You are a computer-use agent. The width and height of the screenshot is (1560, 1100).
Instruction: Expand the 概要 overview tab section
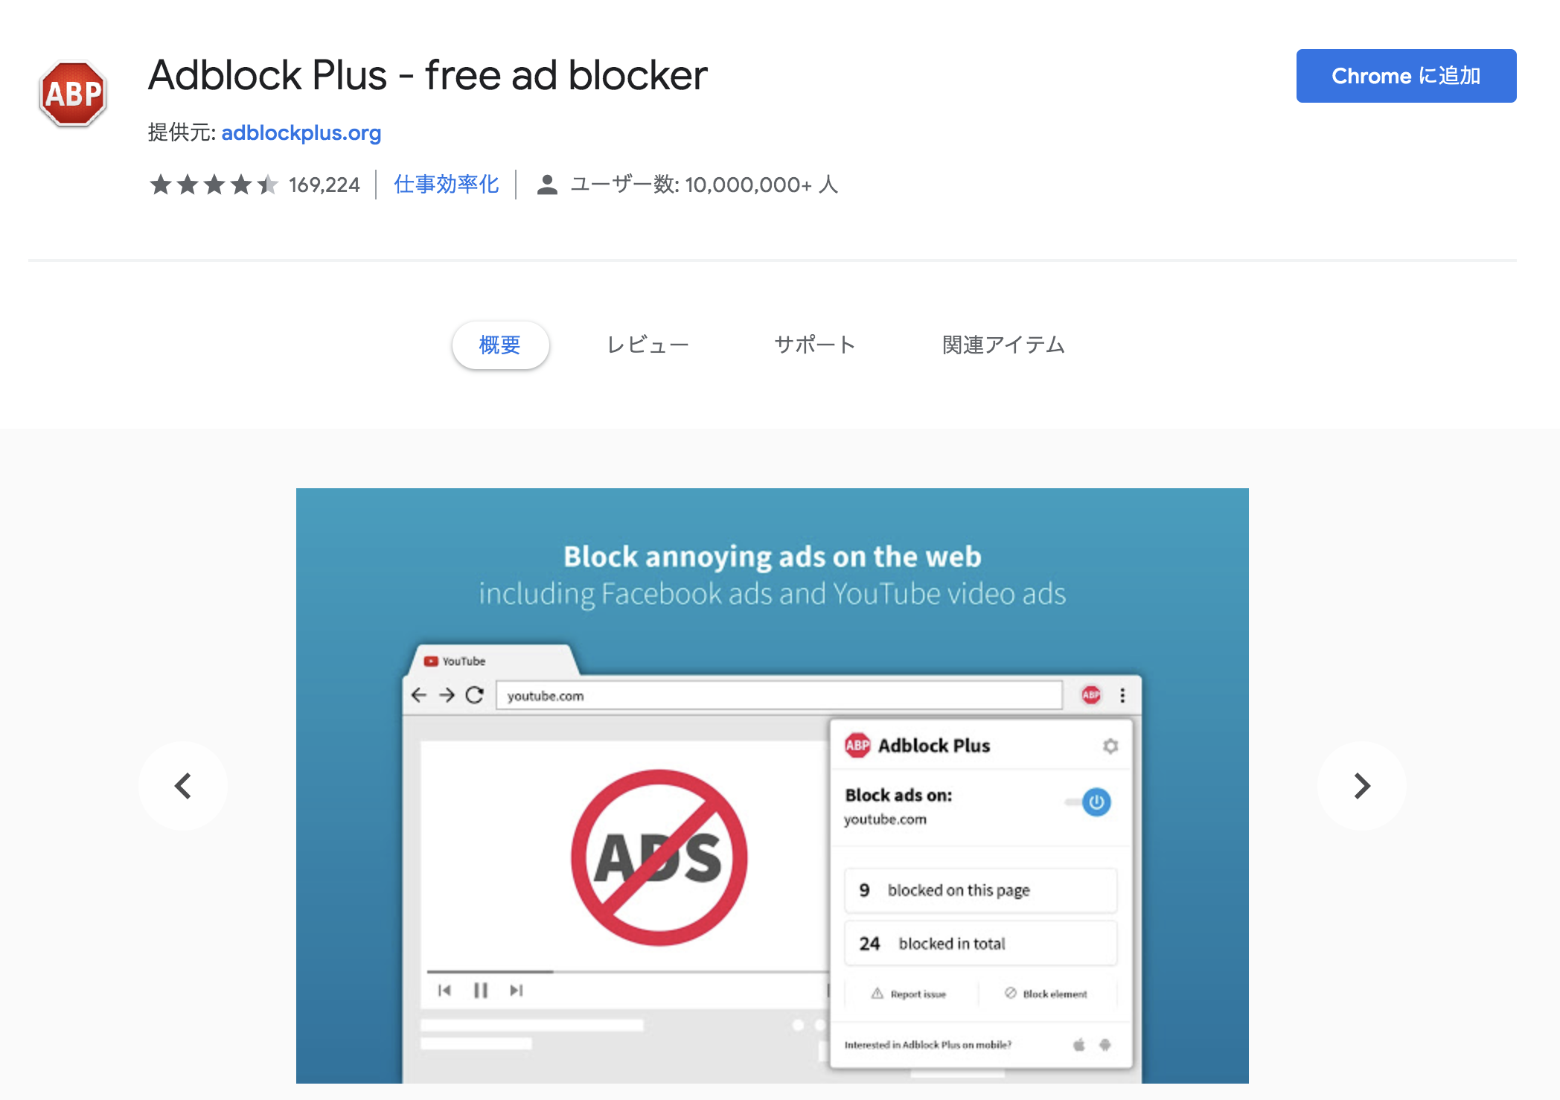coord(499,346)
